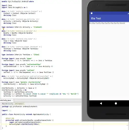
Task: Click the lock icon in emulator status bar
Action: click(x=92, y=13)
